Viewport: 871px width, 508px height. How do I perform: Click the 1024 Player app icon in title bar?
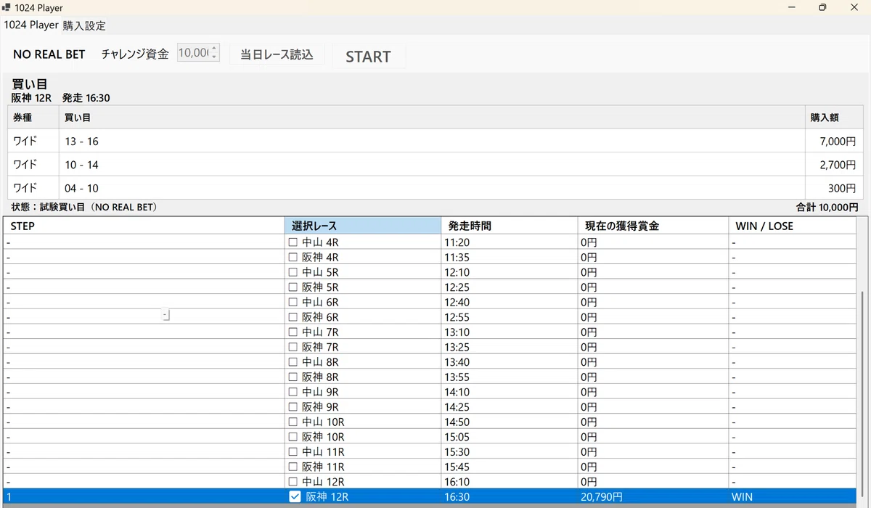tap(7, 8)
